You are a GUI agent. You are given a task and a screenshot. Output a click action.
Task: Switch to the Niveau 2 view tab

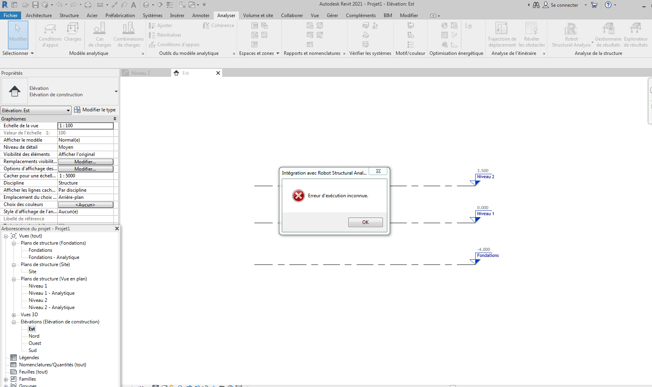tap(145, 73)
